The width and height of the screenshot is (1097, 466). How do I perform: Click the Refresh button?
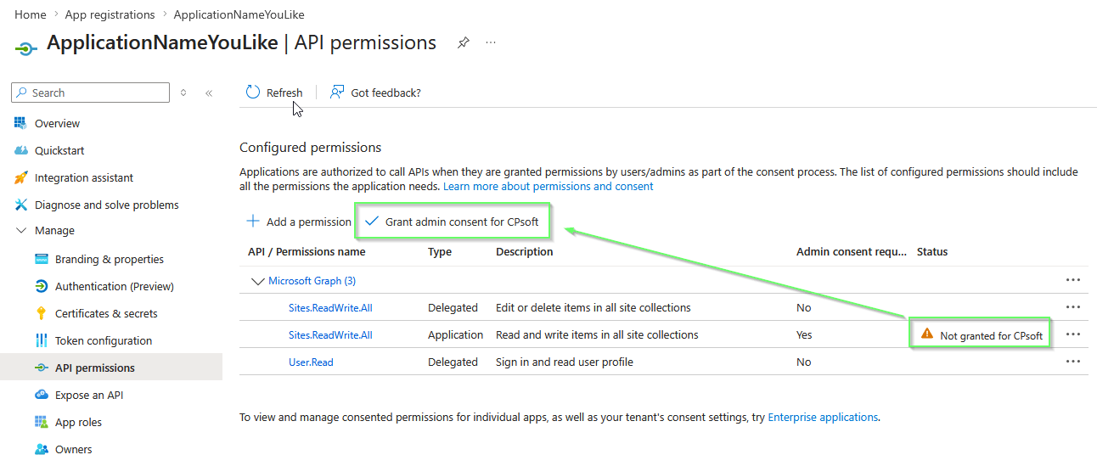274,93
